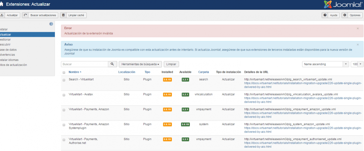Click the Available column header
The width and height of the screenshot is (364, 151).
(185, 72)
